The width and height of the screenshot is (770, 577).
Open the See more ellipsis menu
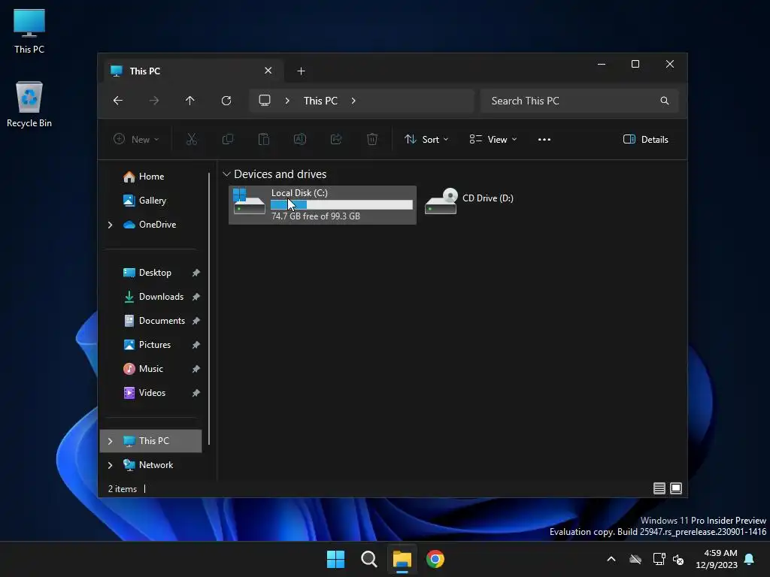544,139
